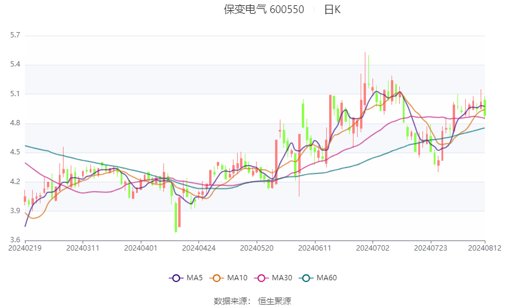Click the 5.4 price axis label
Viewport: 505px width, 307px height.
[15, 64]
